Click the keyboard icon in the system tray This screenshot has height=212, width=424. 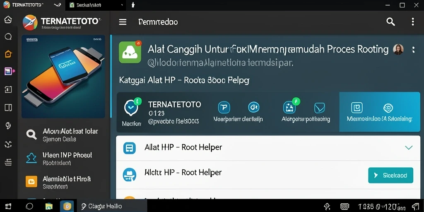344,207
